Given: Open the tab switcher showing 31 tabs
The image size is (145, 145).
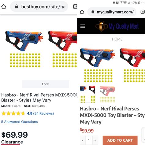Looking at the screenshot, I should point(143,12).
